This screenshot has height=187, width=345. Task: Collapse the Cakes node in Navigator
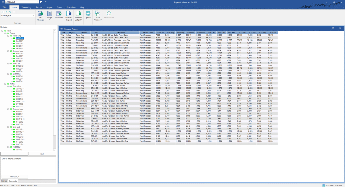coord(5,33)
